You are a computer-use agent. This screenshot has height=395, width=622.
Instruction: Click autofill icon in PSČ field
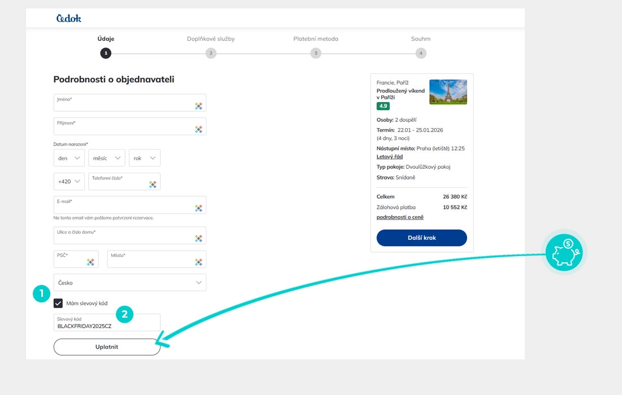[x=90, y=262]
